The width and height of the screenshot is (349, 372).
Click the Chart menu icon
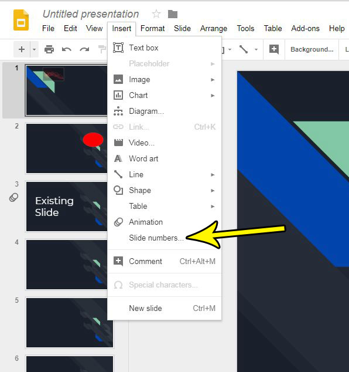pos(118,96)
